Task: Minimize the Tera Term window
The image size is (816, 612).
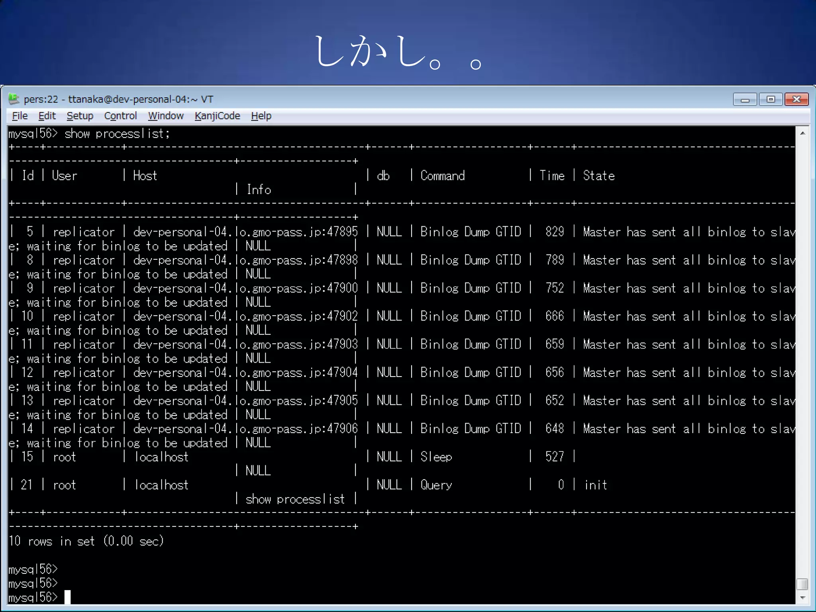Action: pos(744,99)
